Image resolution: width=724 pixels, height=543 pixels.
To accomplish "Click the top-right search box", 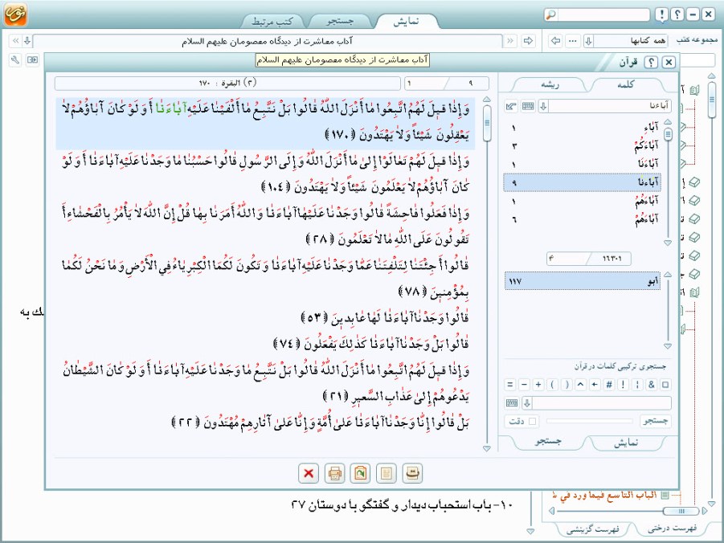I will pyautogui.click(x=603, y=14).
